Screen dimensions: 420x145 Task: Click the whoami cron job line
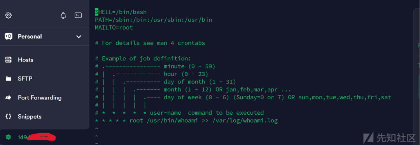tap(186, 121)
